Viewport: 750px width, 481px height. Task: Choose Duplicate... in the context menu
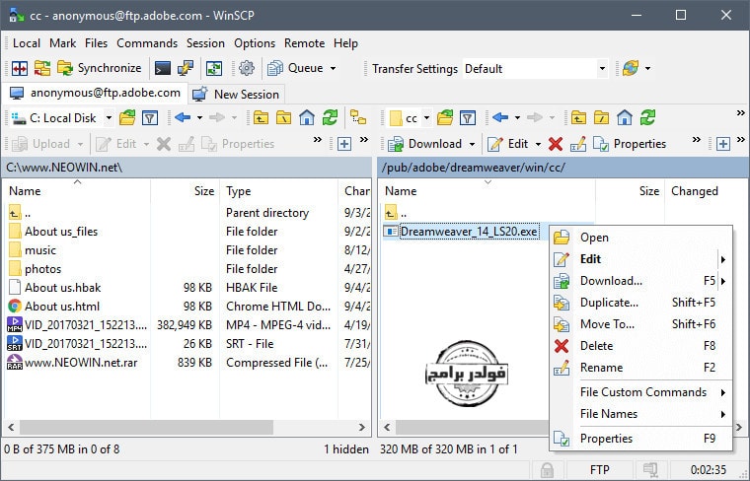click(640, 303)
